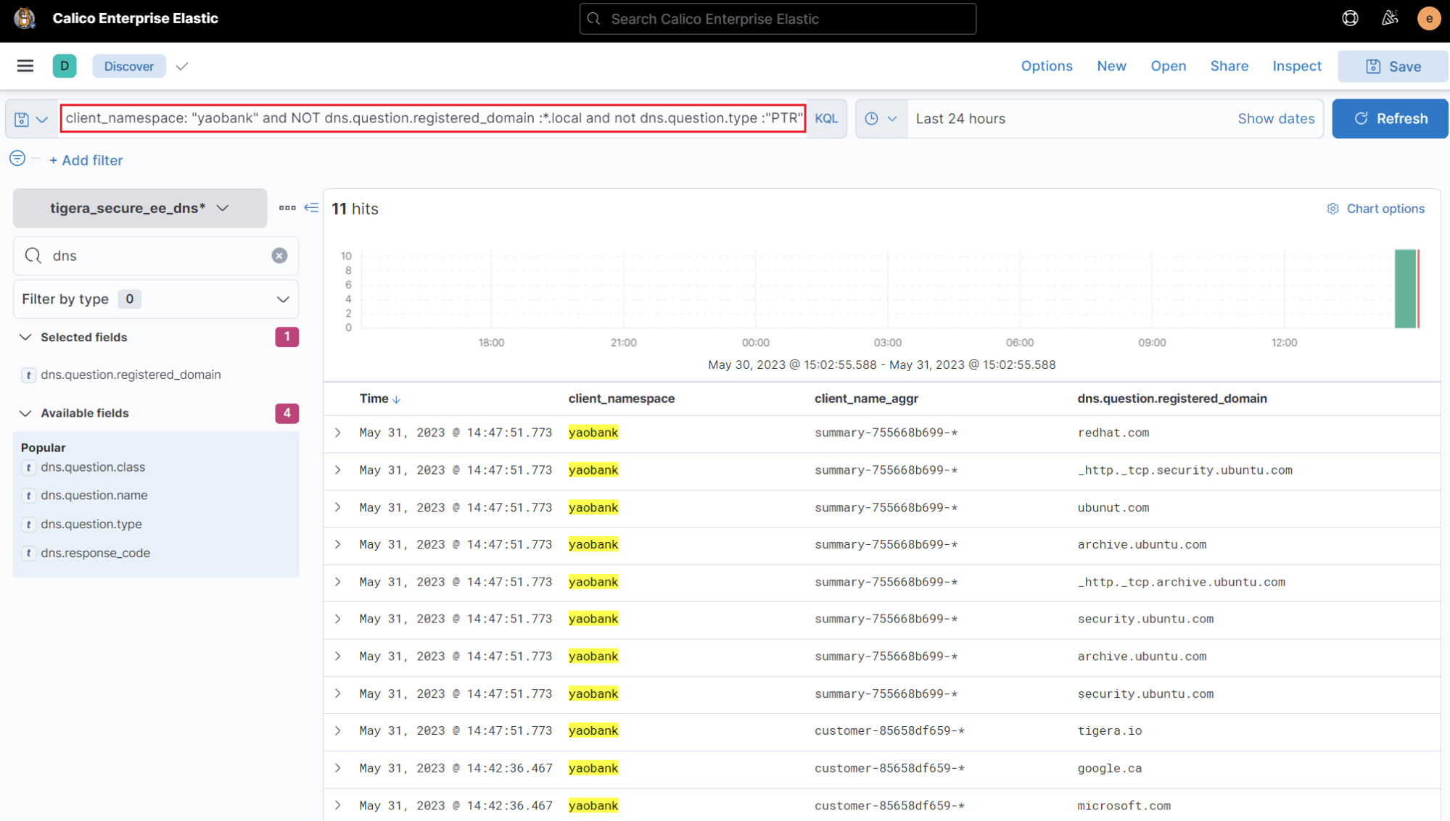Click the Save button
The image size is (1450, 821).
pos(1393,67)
